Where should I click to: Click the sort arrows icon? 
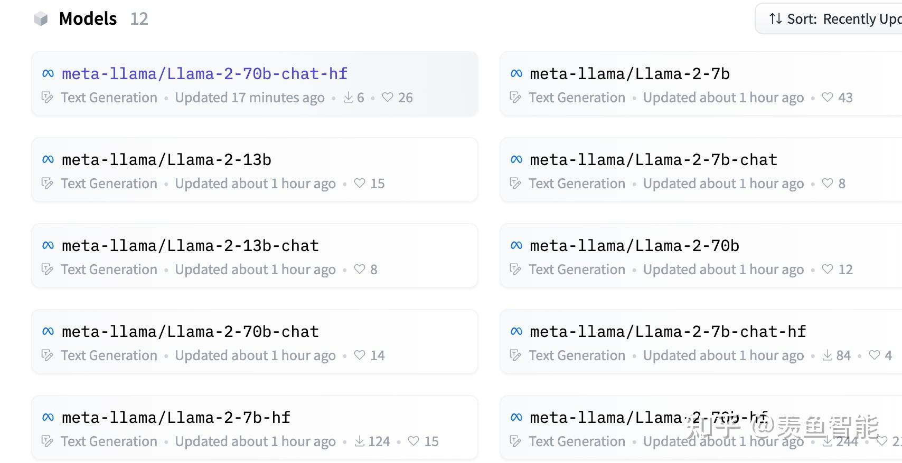click(x=775, y=19)
